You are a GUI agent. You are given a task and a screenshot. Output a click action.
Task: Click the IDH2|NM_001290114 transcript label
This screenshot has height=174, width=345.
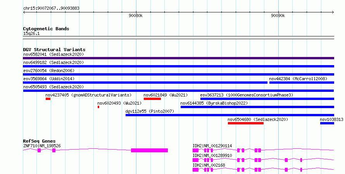pyautogui.click(x=212, y=146)
